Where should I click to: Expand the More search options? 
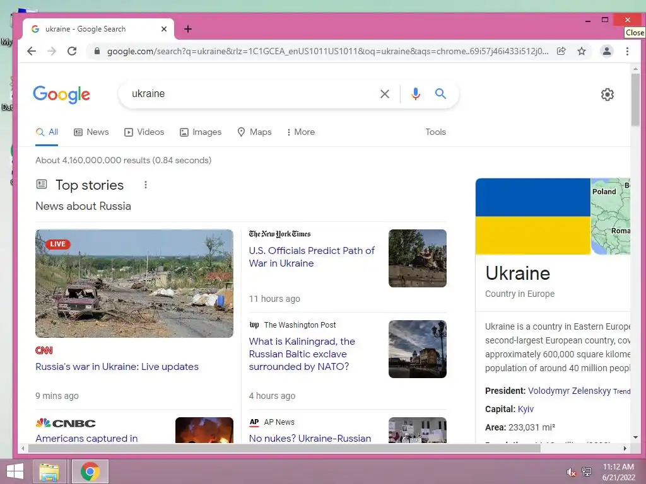click(x=301, y=132)
